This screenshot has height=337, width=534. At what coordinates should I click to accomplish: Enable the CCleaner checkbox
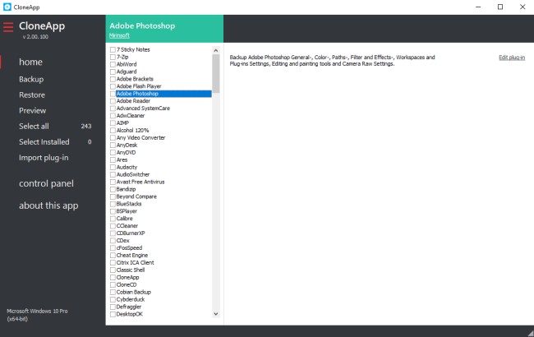click(113, 226)
